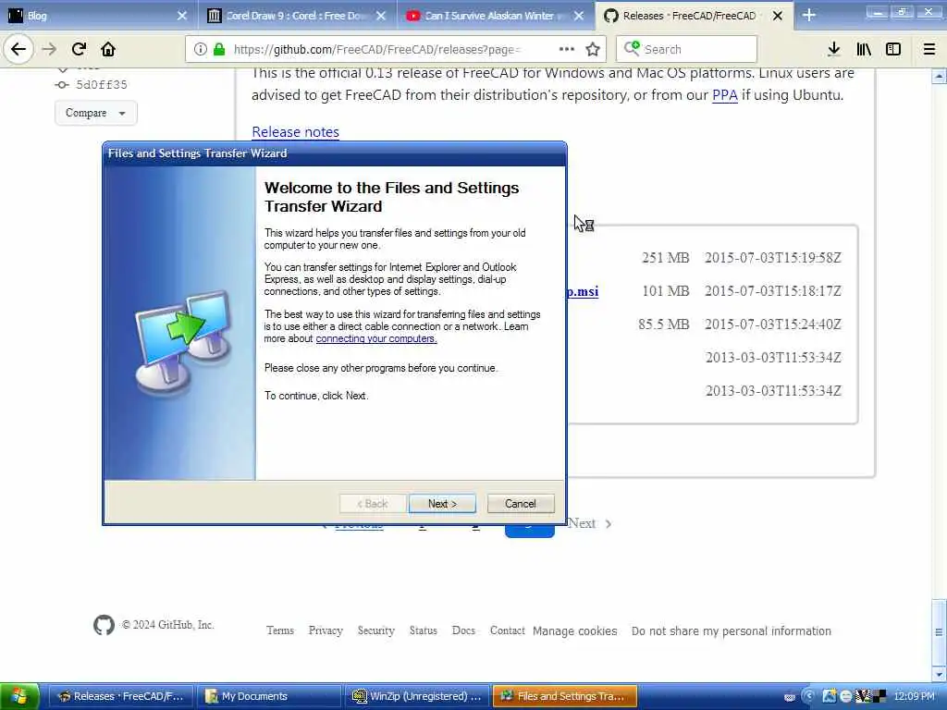Click the page scrollbar up arrow
947x710 pixels.
coord(939,76)
